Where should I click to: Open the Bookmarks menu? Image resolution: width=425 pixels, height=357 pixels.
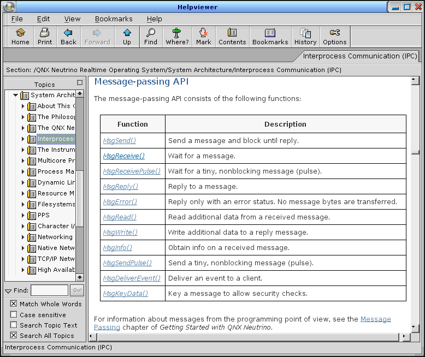pos(114,19)
